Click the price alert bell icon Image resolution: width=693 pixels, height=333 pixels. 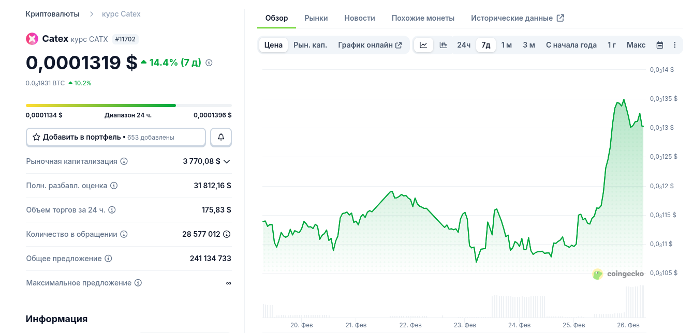pyautogui.click(x=221, y=137)
